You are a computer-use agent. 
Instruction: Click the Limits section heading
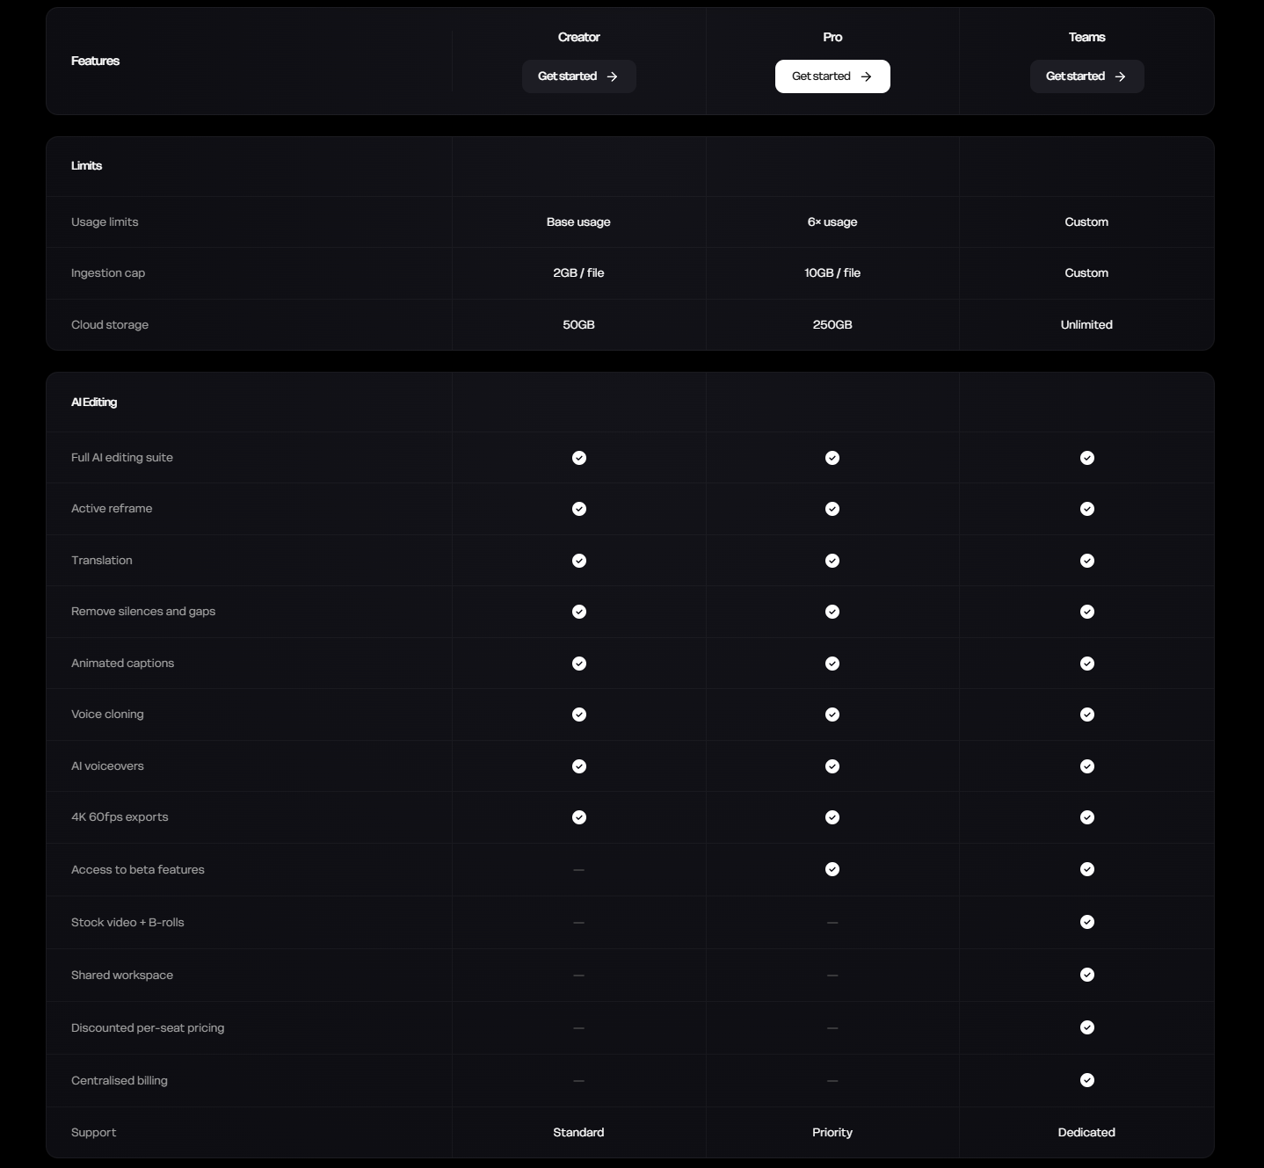86,165
